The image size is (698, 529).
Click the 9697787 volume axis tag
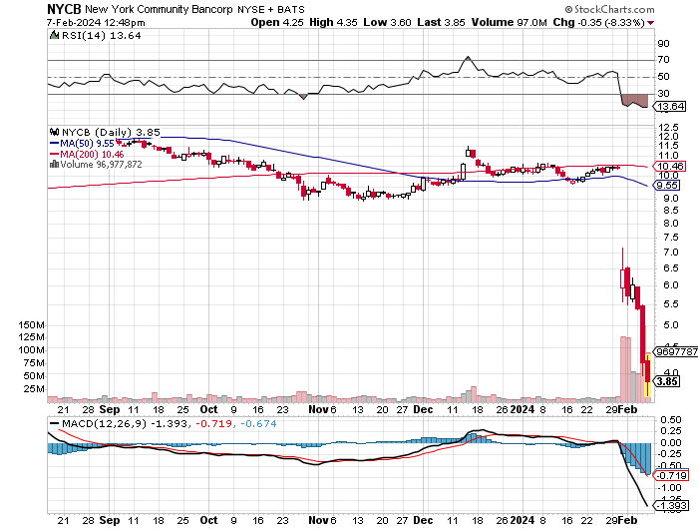[676, 351]
